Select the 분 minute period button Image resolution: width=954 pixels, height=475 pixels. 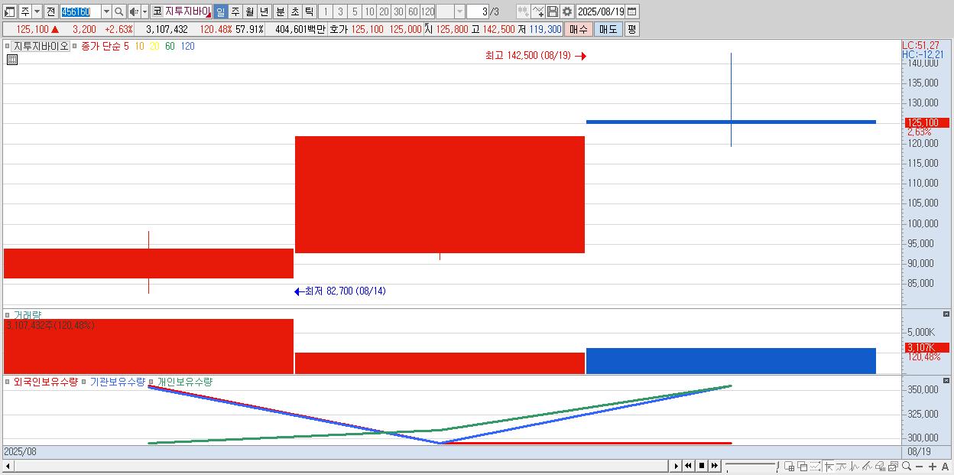[x=281, y=11]
